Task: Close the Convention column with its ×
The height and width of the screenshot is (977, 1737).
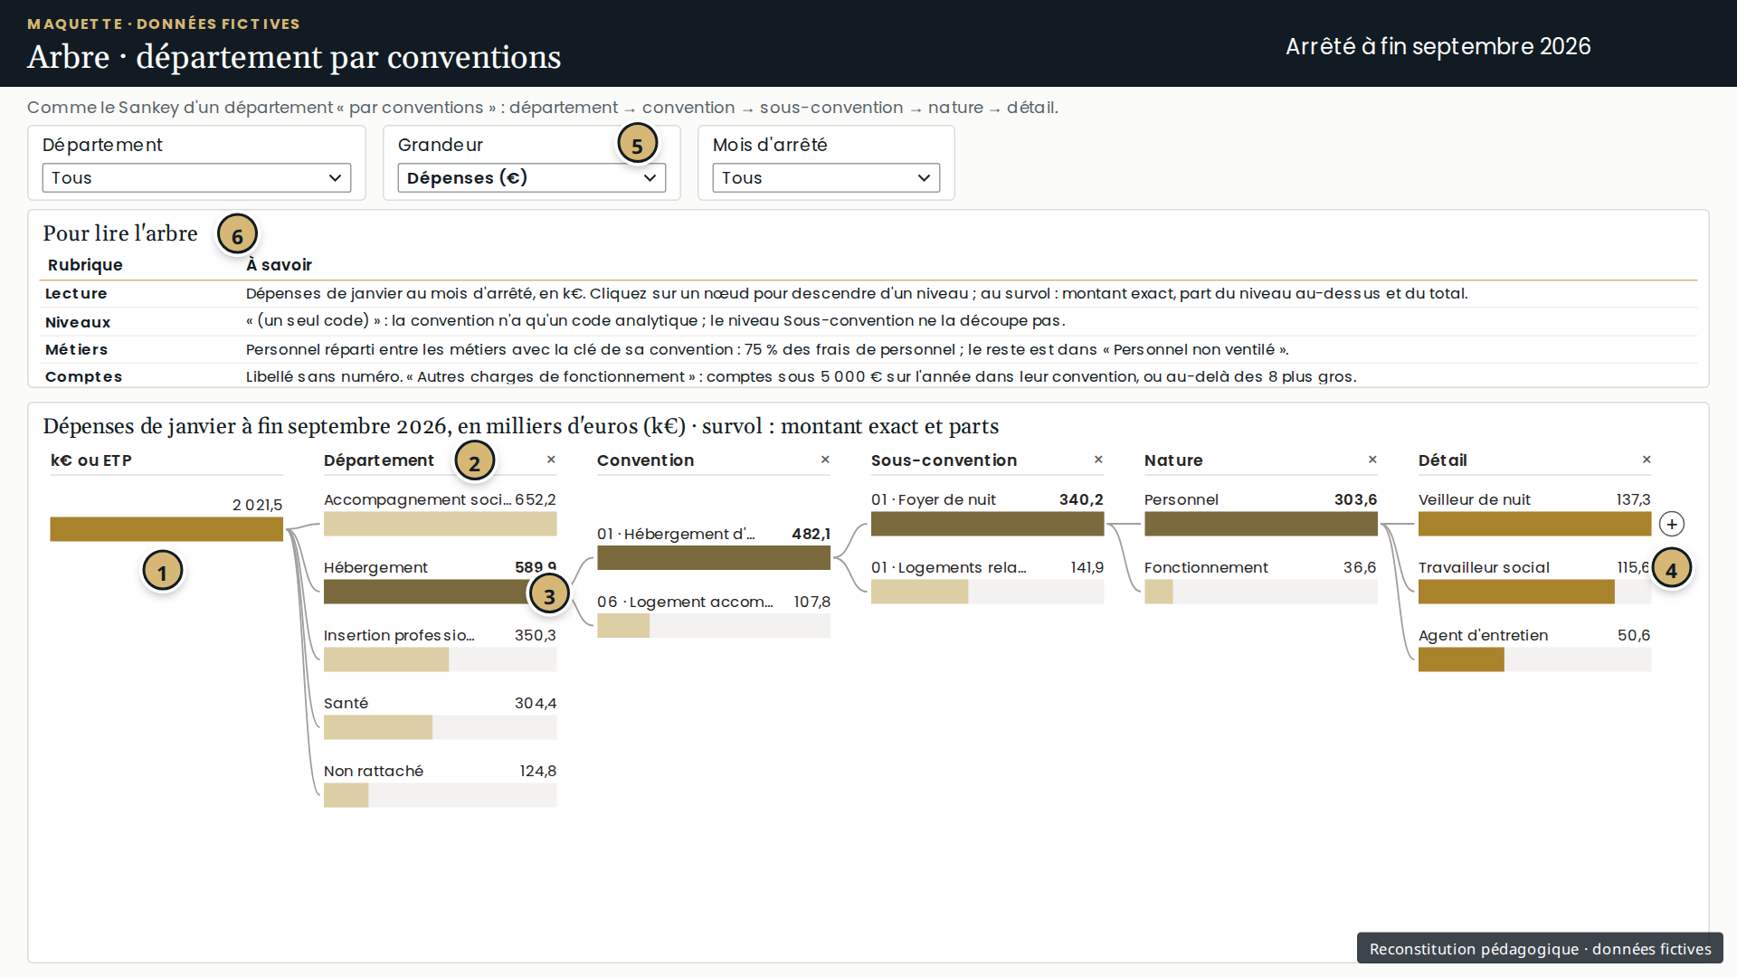Action: pos(825,460)
